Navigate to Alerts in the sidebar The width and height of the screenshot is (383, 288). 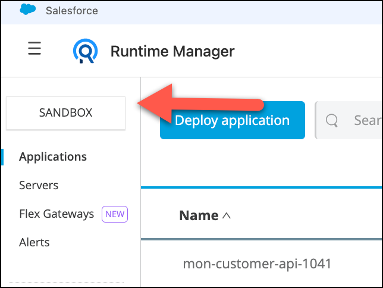tap(34, 243)
